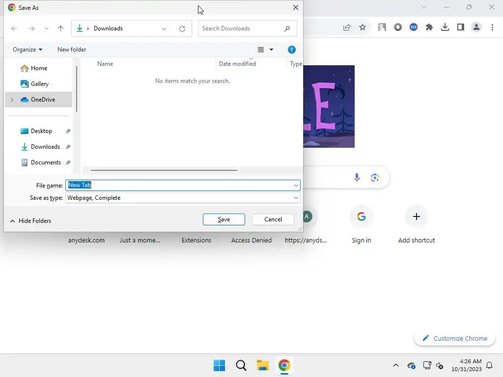
Task: Click Customize Chrome button
Action: tap(454, 338)
